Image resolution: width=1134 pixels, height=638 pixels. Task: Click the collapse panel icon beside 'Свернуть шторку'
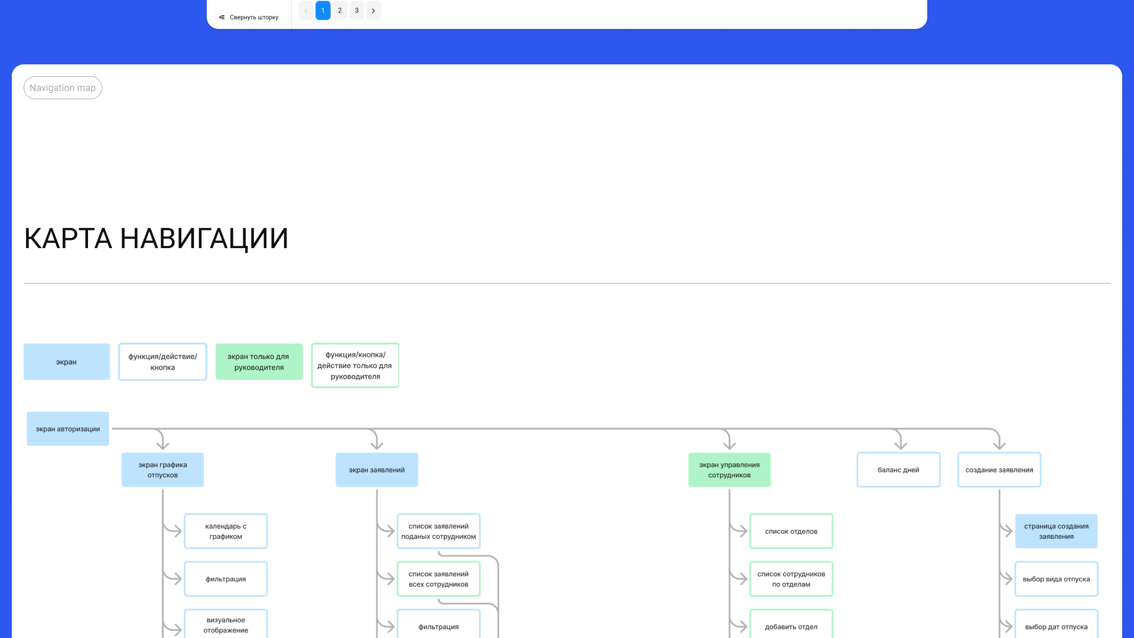pos(222,17)
